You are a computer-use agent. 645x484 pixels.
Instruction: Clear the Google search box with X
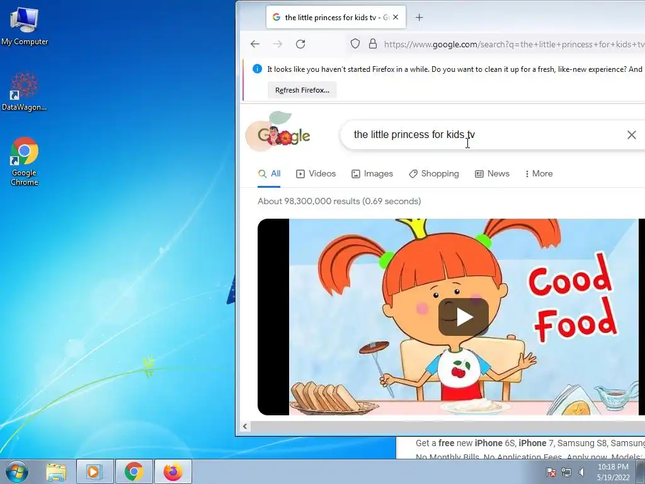coord(631,135)
